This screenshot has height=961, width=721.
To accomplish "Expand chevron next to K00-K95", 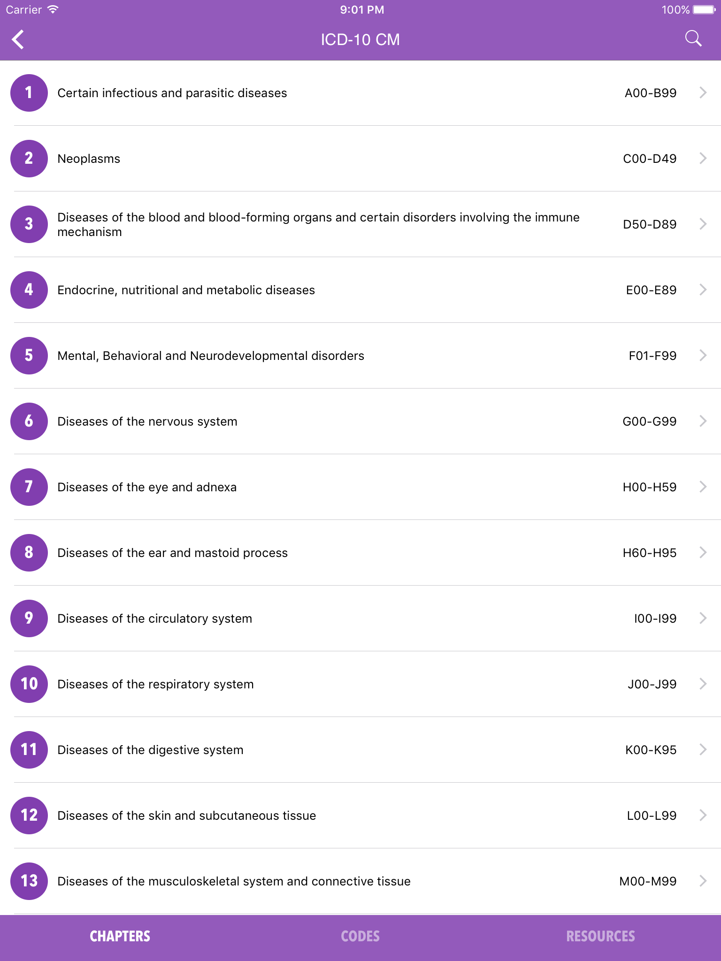I will 703,750.
